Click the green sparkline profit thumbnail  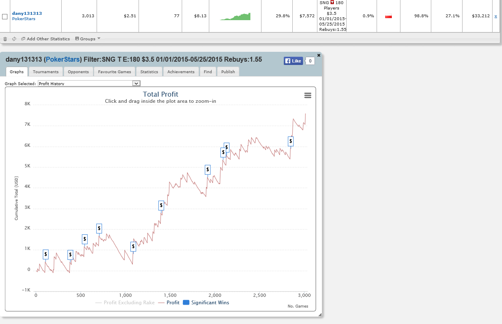pos(235,16)
